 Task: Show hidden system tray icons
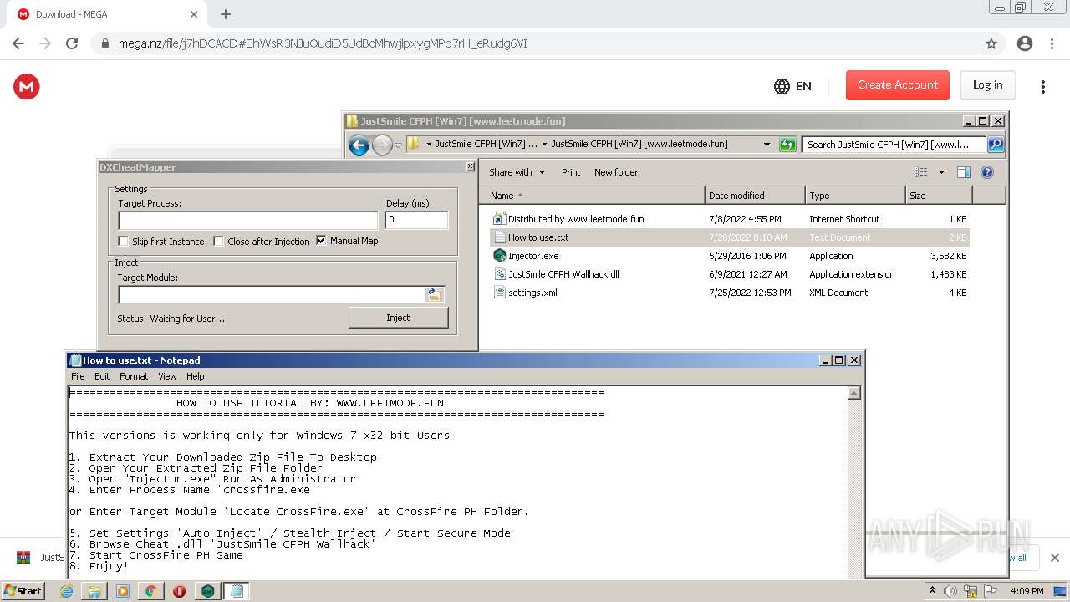click(x=932, y=591)
